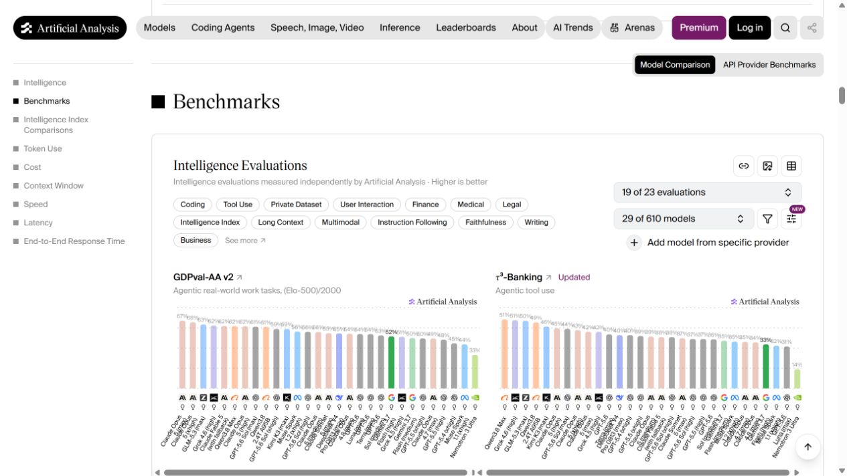Click the share icon in header

click(x=812, y=28)
